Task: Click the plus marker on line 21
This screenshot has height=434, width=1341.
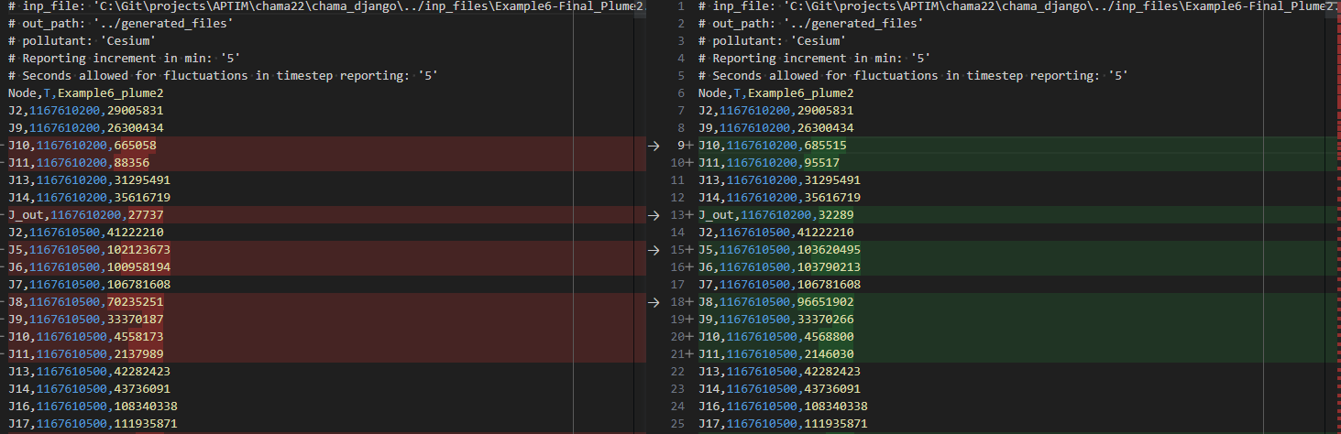Action: [x=689, y=354]
